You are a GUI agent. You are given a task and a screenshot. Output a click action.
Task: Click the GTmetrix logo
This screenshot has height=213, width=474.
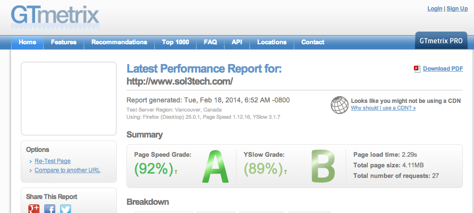pyautogui.click(x=55, y=17)
